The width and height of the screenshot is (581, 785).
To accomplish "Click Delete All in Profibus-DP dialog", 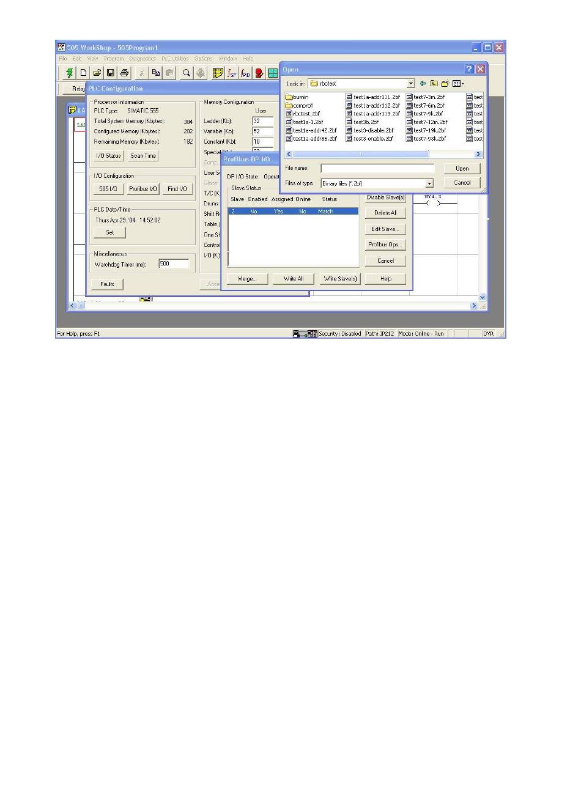I will coord(385,213).
